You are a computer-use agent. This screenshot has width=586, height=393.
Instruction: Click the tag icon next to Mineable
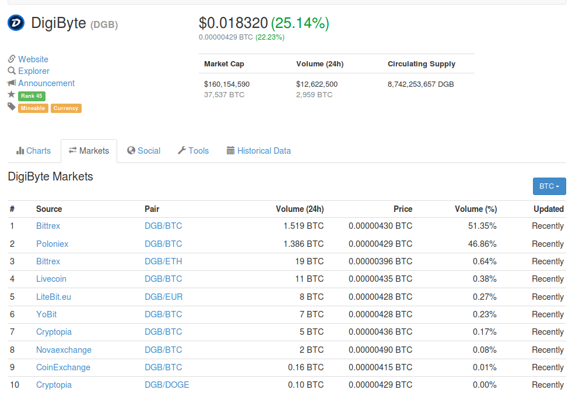[12, 107]
